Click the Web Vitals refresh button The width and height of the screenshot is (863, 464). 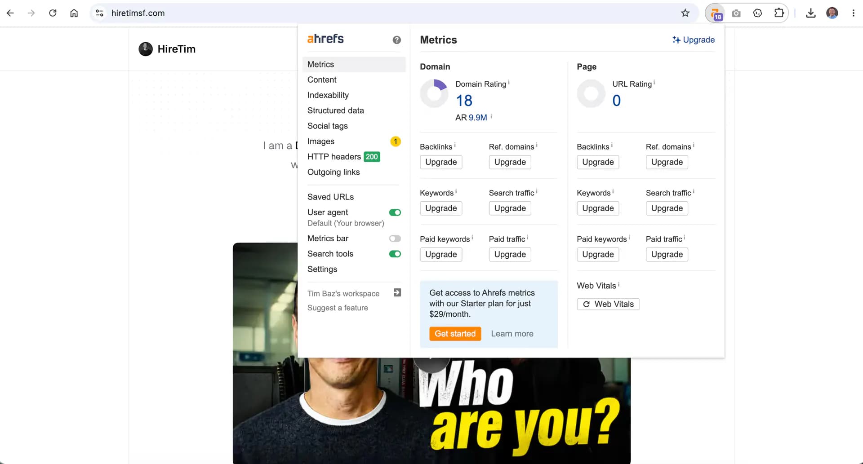pos(608,304)
